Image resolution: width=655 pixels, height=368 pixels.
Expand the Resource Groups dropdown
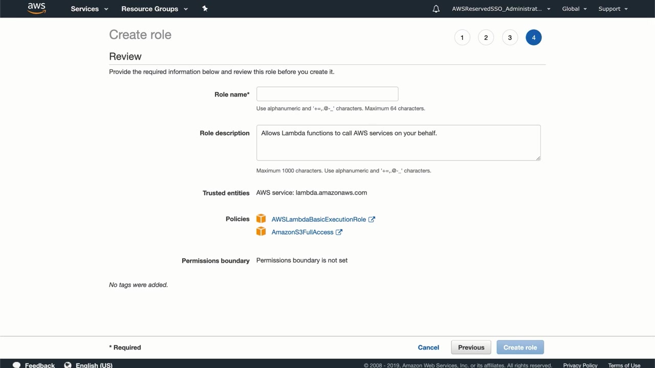coord(154,9)
